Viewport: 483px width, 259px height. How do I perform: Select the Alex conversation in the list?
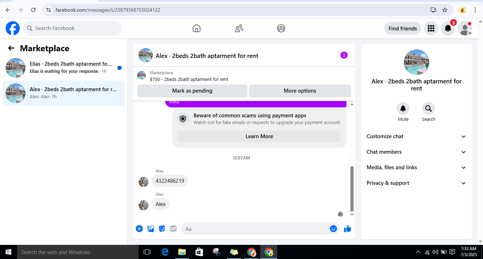(64, 93)
